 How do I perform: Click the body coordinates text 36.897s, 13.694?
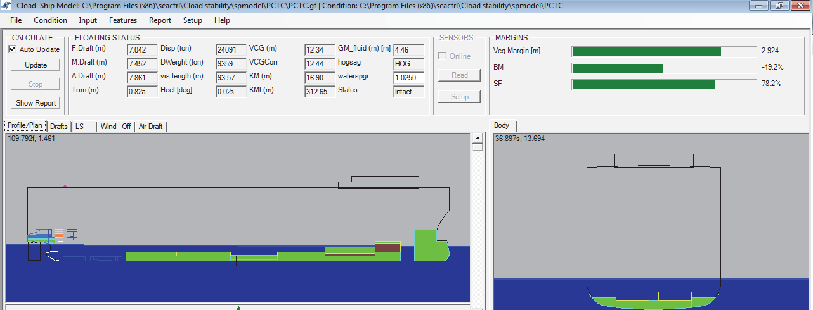click(519, 138)
